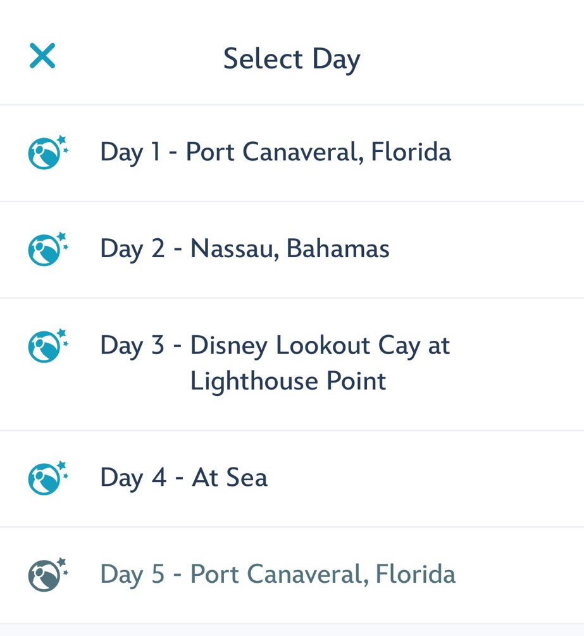This screenshot has height=636, width=584.
Task: Click the "At Sea" destination text
Action: (x=230, y=478)
